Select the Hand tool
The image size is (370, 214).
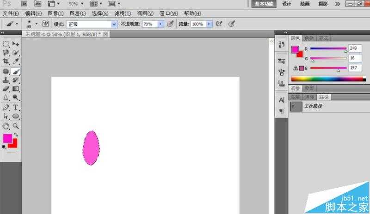click(6, 125)
